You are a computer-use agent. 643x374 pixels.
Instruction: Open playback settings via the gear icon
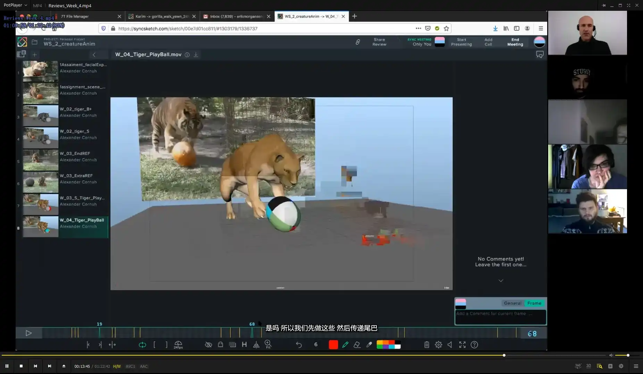coord(438,344)
